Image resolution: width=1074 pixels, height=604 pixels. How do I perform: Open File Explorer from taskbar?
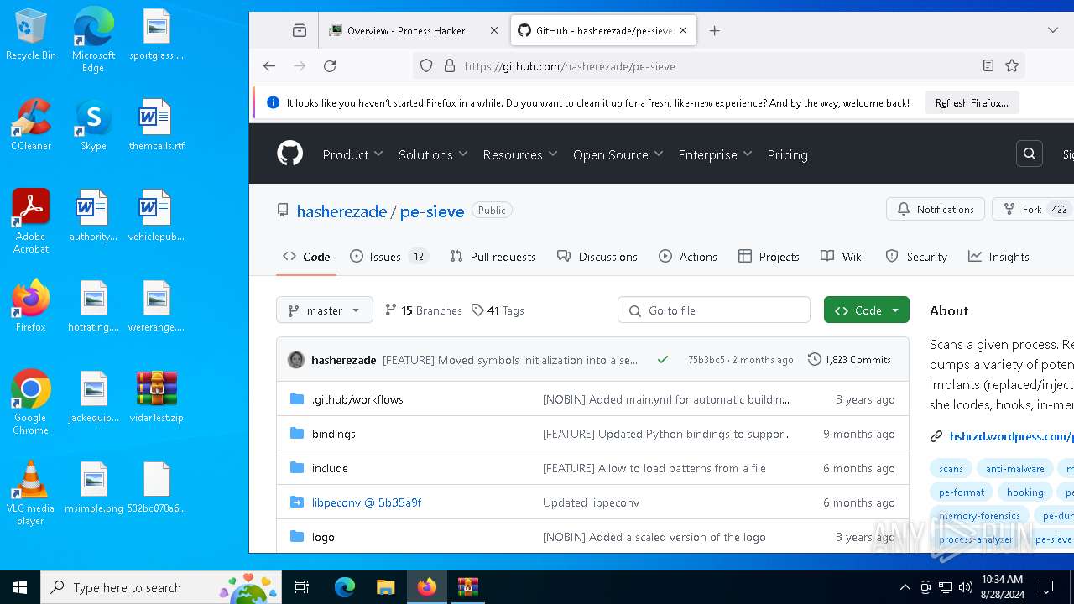coord(385,587)
